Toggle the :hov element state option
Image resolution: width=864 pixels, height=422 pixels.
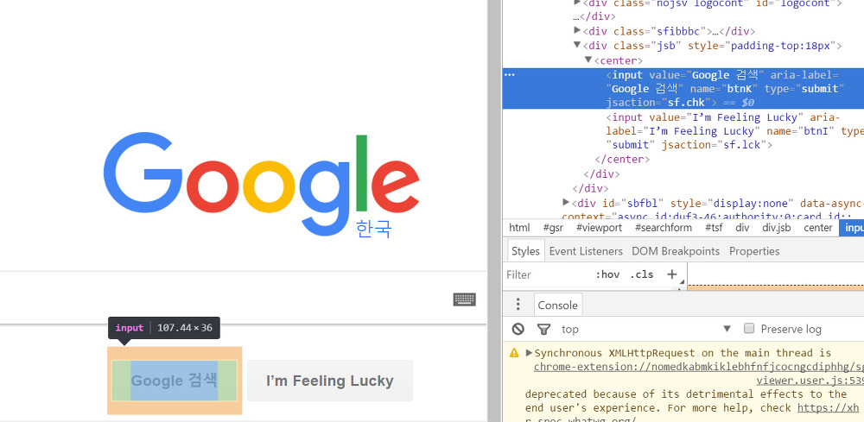(x=607, y=274)
